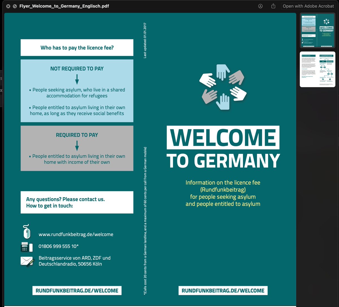
Task: Close the Quick Look preview window
Action: [x=8, y=6]
